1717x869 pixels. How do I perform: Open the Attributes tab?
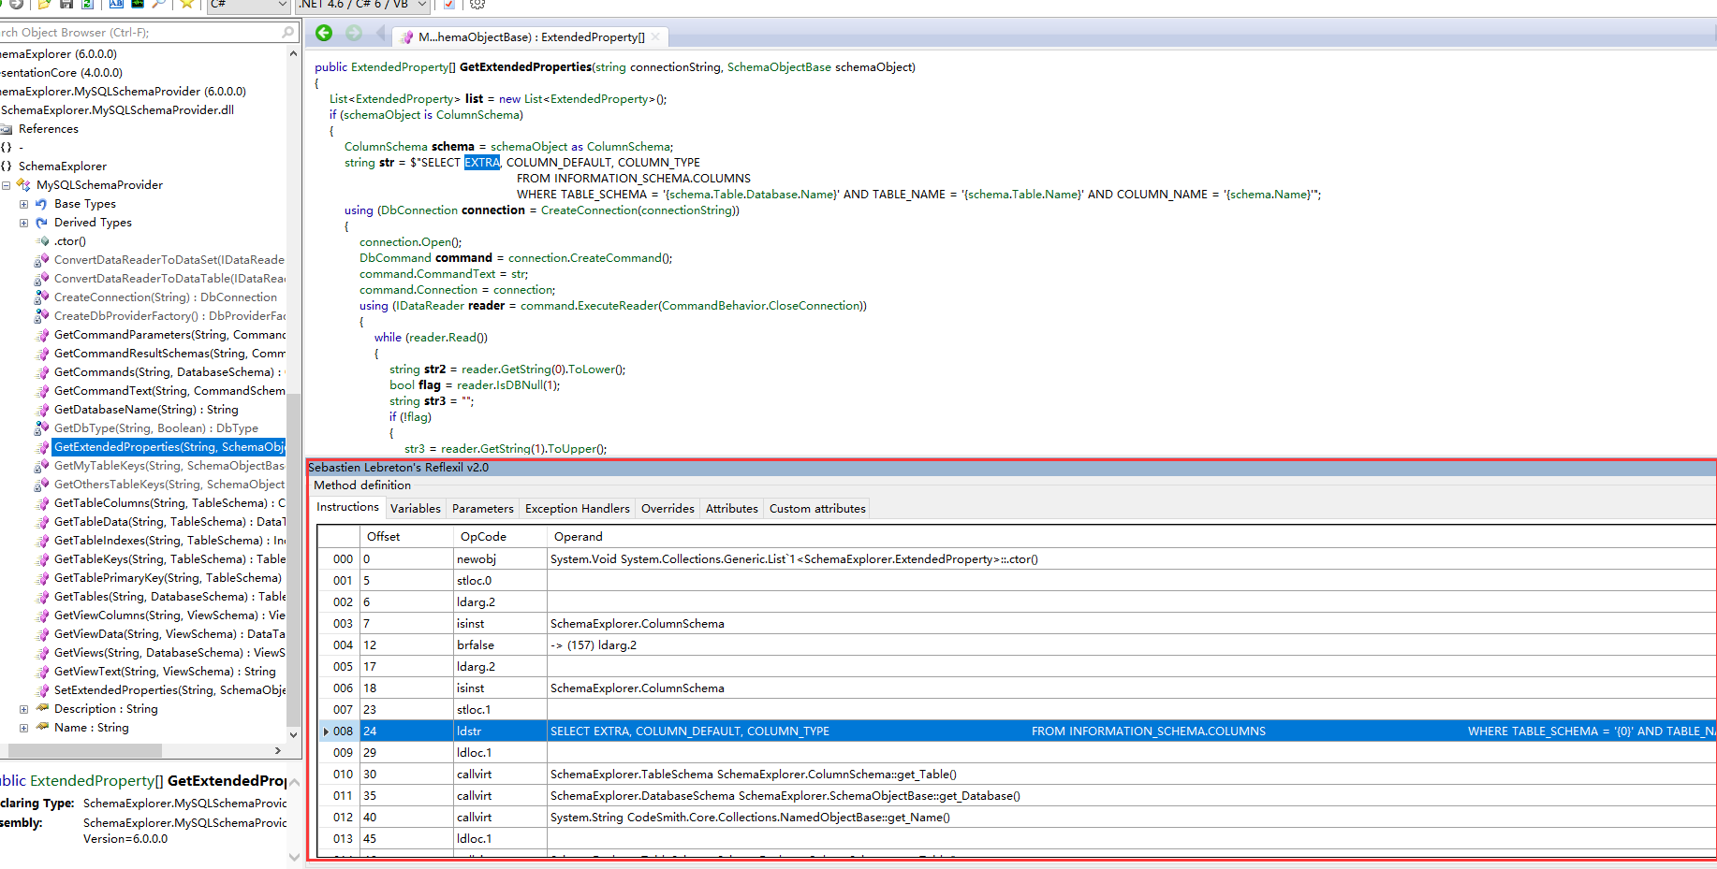tap(731, 509)
